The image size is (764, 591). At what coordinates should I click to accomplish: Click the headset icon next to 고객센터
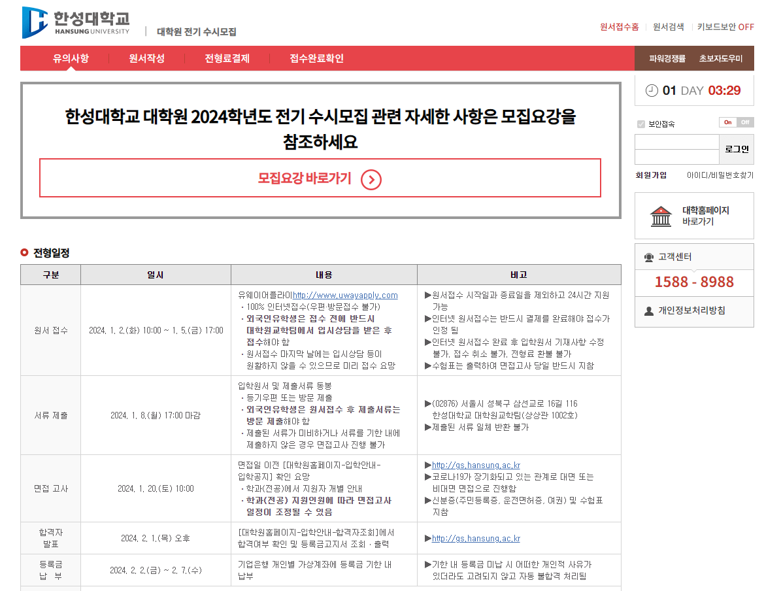click(x=648, y=257)
